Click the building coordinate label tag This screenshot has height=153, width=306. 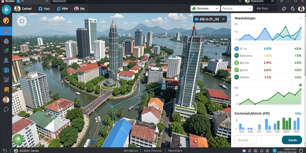pos(210,19)
